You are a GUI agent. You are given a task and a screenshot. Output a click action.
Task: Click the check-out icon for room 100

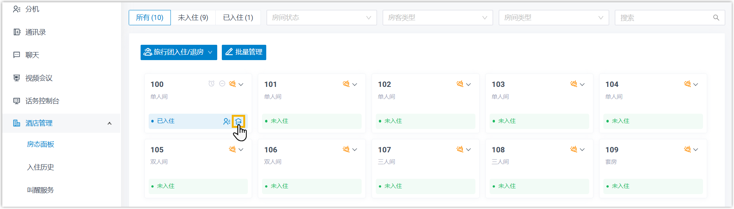(x=238, y=121)
